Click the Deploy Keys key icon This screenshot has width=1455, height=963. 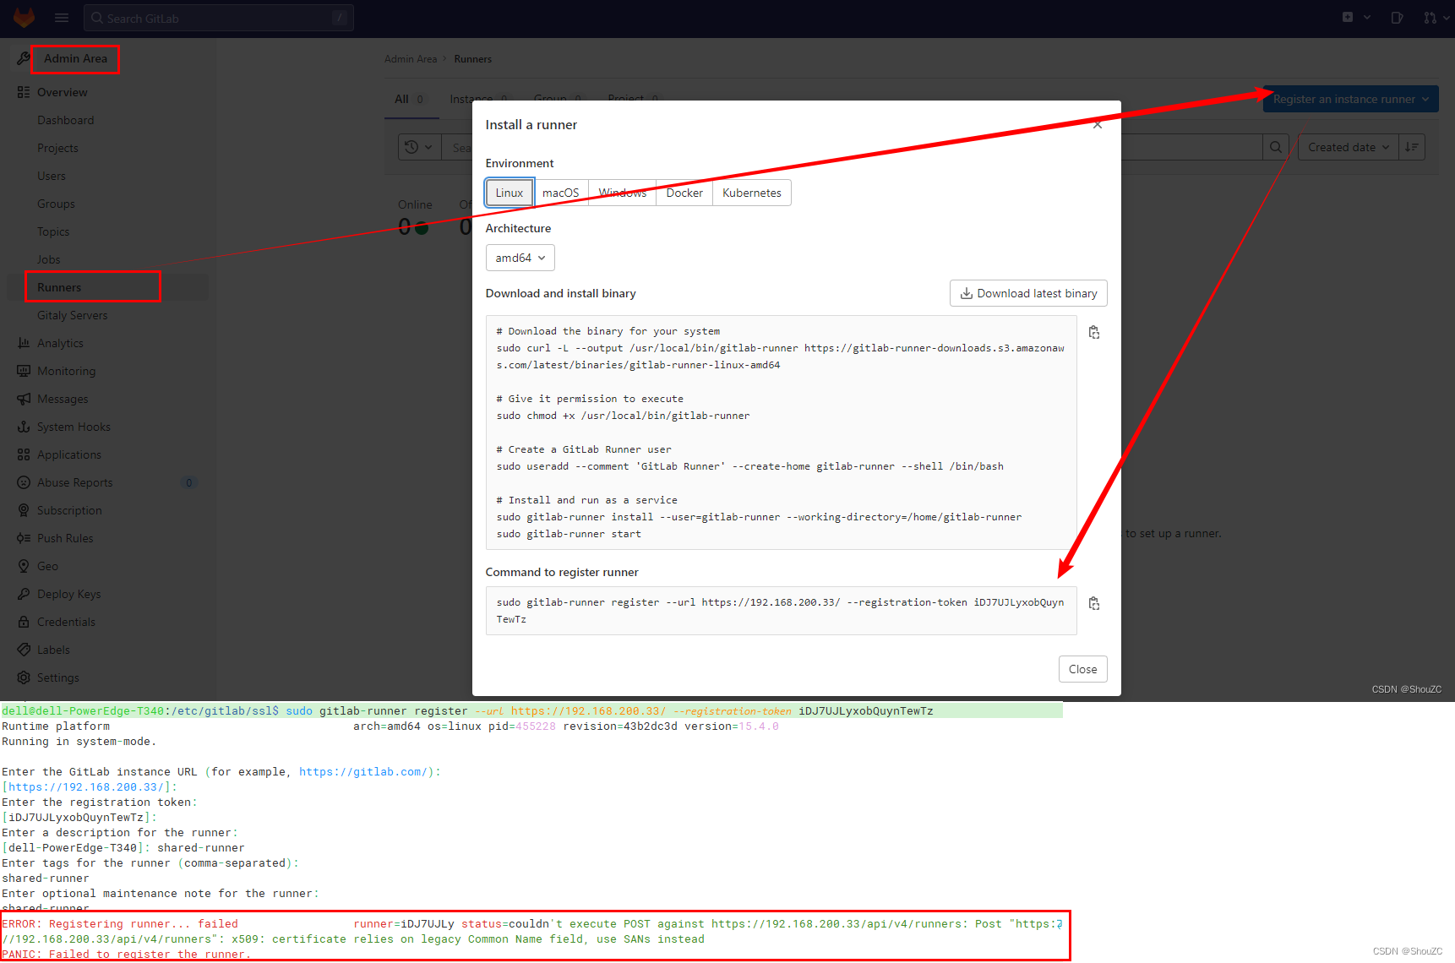click(24, 594)
